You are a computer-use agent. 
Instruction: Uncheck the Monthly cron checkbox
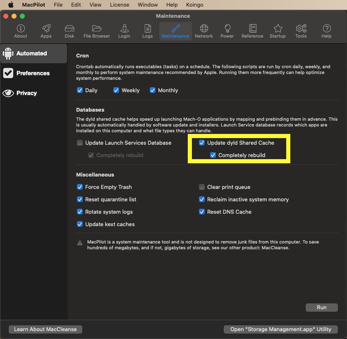pos(153,90)
